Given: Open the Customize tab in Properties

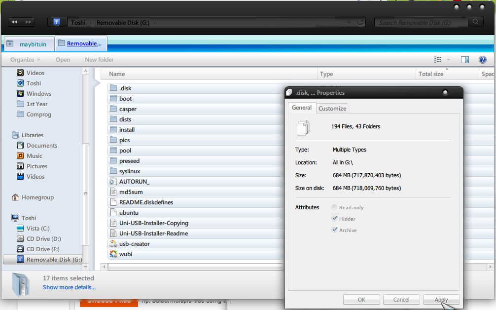Looking at the screenshot, I should pyautogui.click(x=332, y=108).
